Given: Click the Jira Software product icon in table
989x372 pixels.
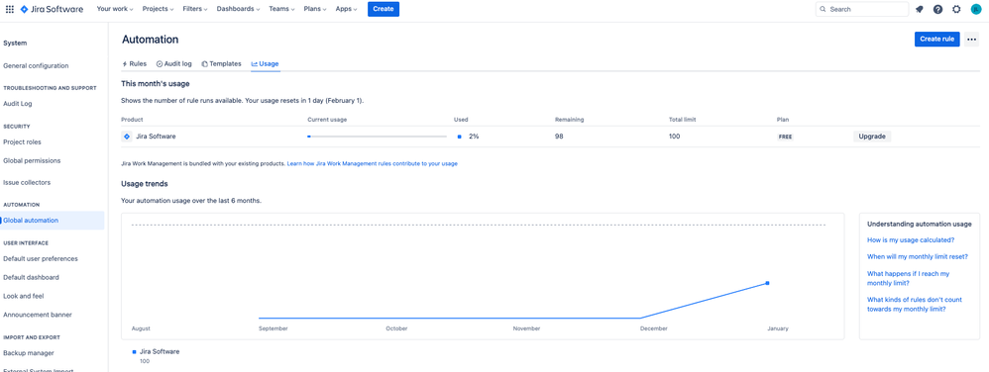Looking at the screenshot, I should (127, 136).
